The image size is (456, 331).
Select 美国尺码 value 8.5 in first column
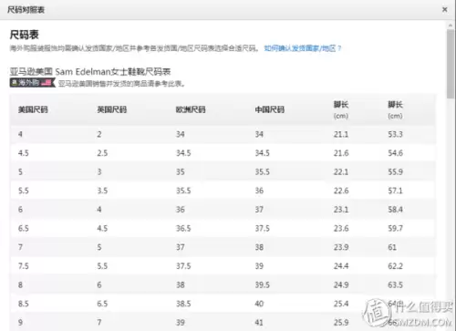coord(24,304)
